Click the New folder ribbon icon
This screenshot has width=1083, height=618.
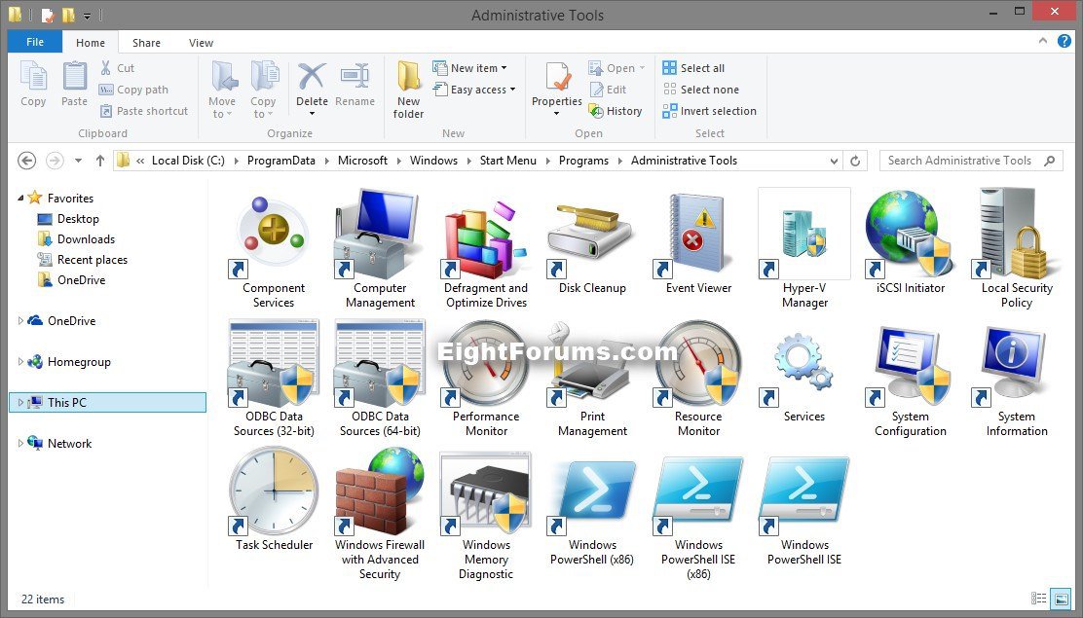pos(408,76)
